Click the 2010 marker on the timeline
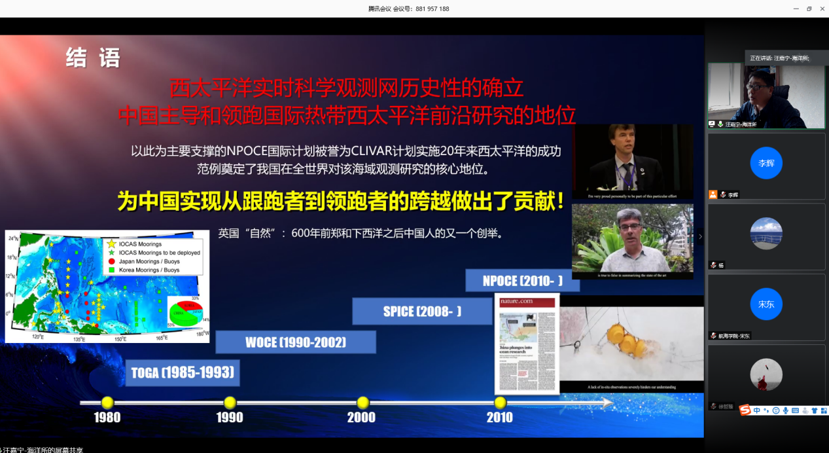 click(x=501, y=403)
